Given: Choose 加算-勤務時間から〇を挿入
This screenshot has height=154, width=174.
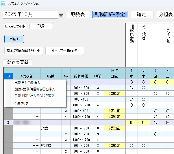Looking at the screenshot, I should coord(35,89).
